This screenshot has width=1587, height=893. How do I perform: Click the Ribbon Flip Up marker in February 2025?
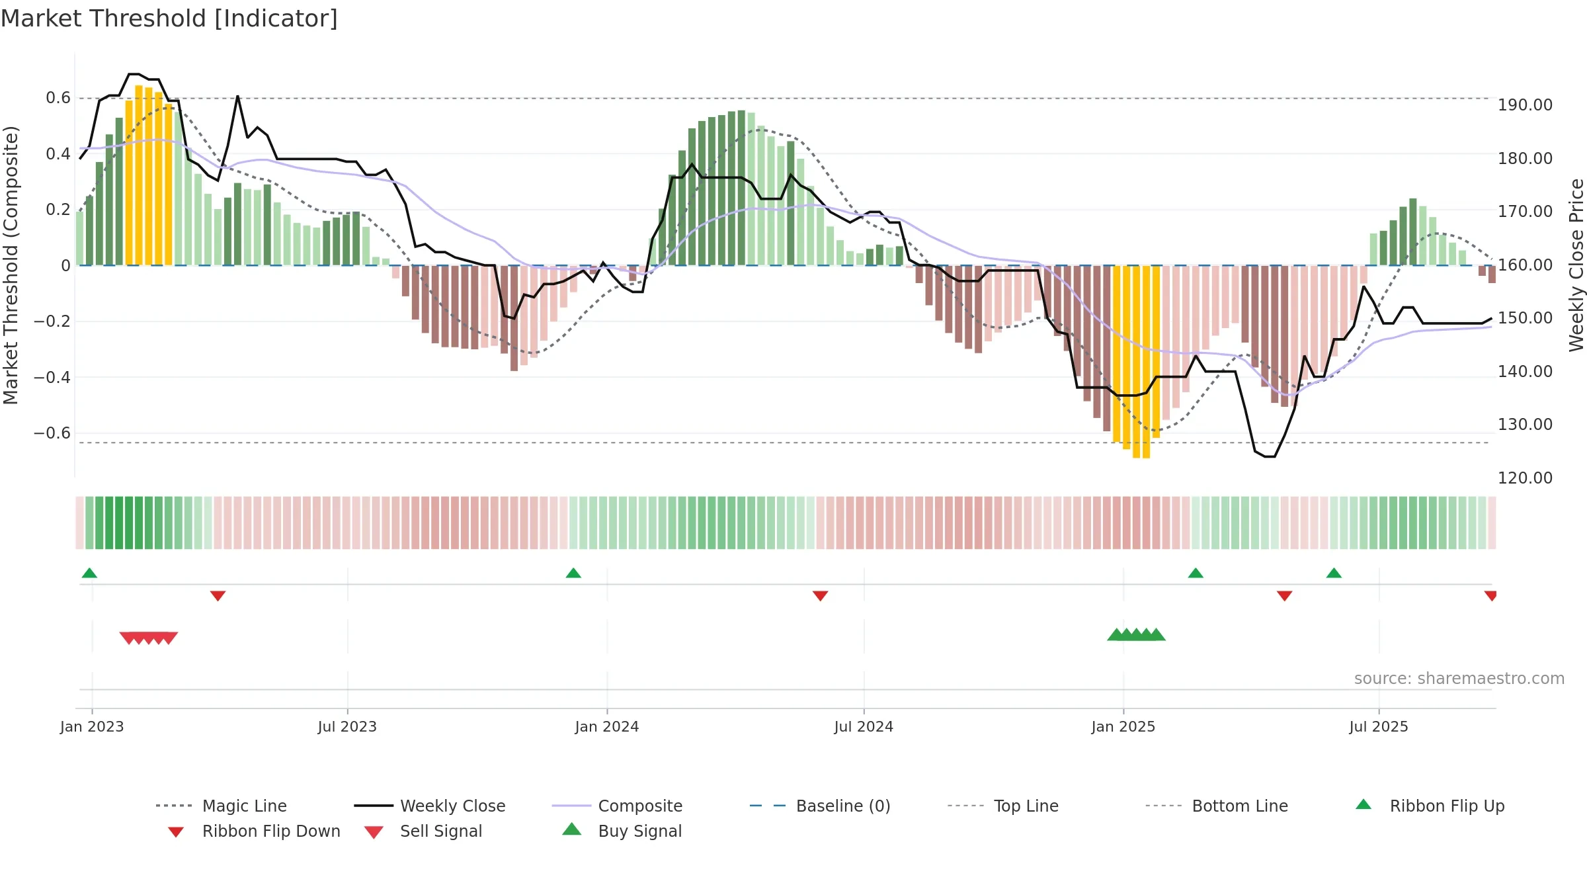point(1196,573)
